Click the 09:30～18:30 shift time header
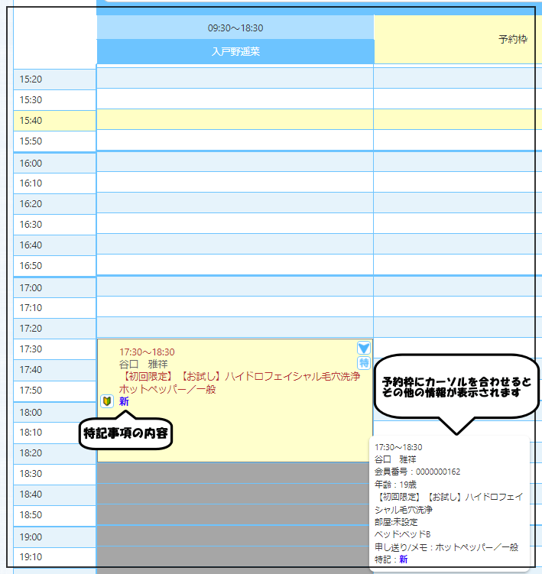Viewport: 542px width, 574px height. (235, 28)
